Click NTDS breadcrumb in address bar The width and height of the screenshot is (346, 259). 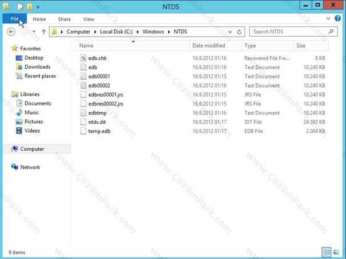pos(180,32)
